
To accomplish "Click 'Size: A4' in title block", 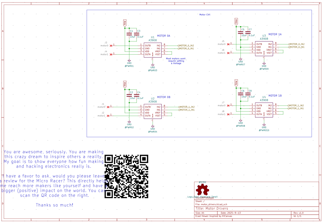I will (x=200, y=213).
